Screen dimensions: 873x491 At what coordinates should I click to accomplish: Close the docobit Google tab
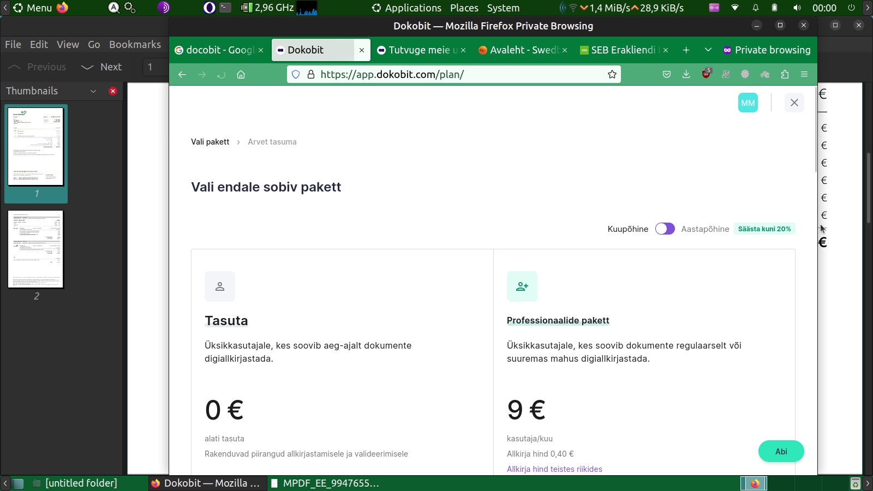261,50
